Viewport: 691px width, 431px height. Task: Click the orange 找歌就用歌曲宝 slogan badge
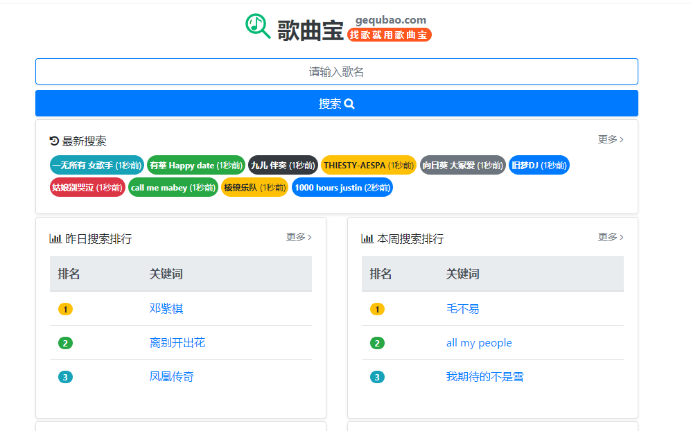[389, 35]
